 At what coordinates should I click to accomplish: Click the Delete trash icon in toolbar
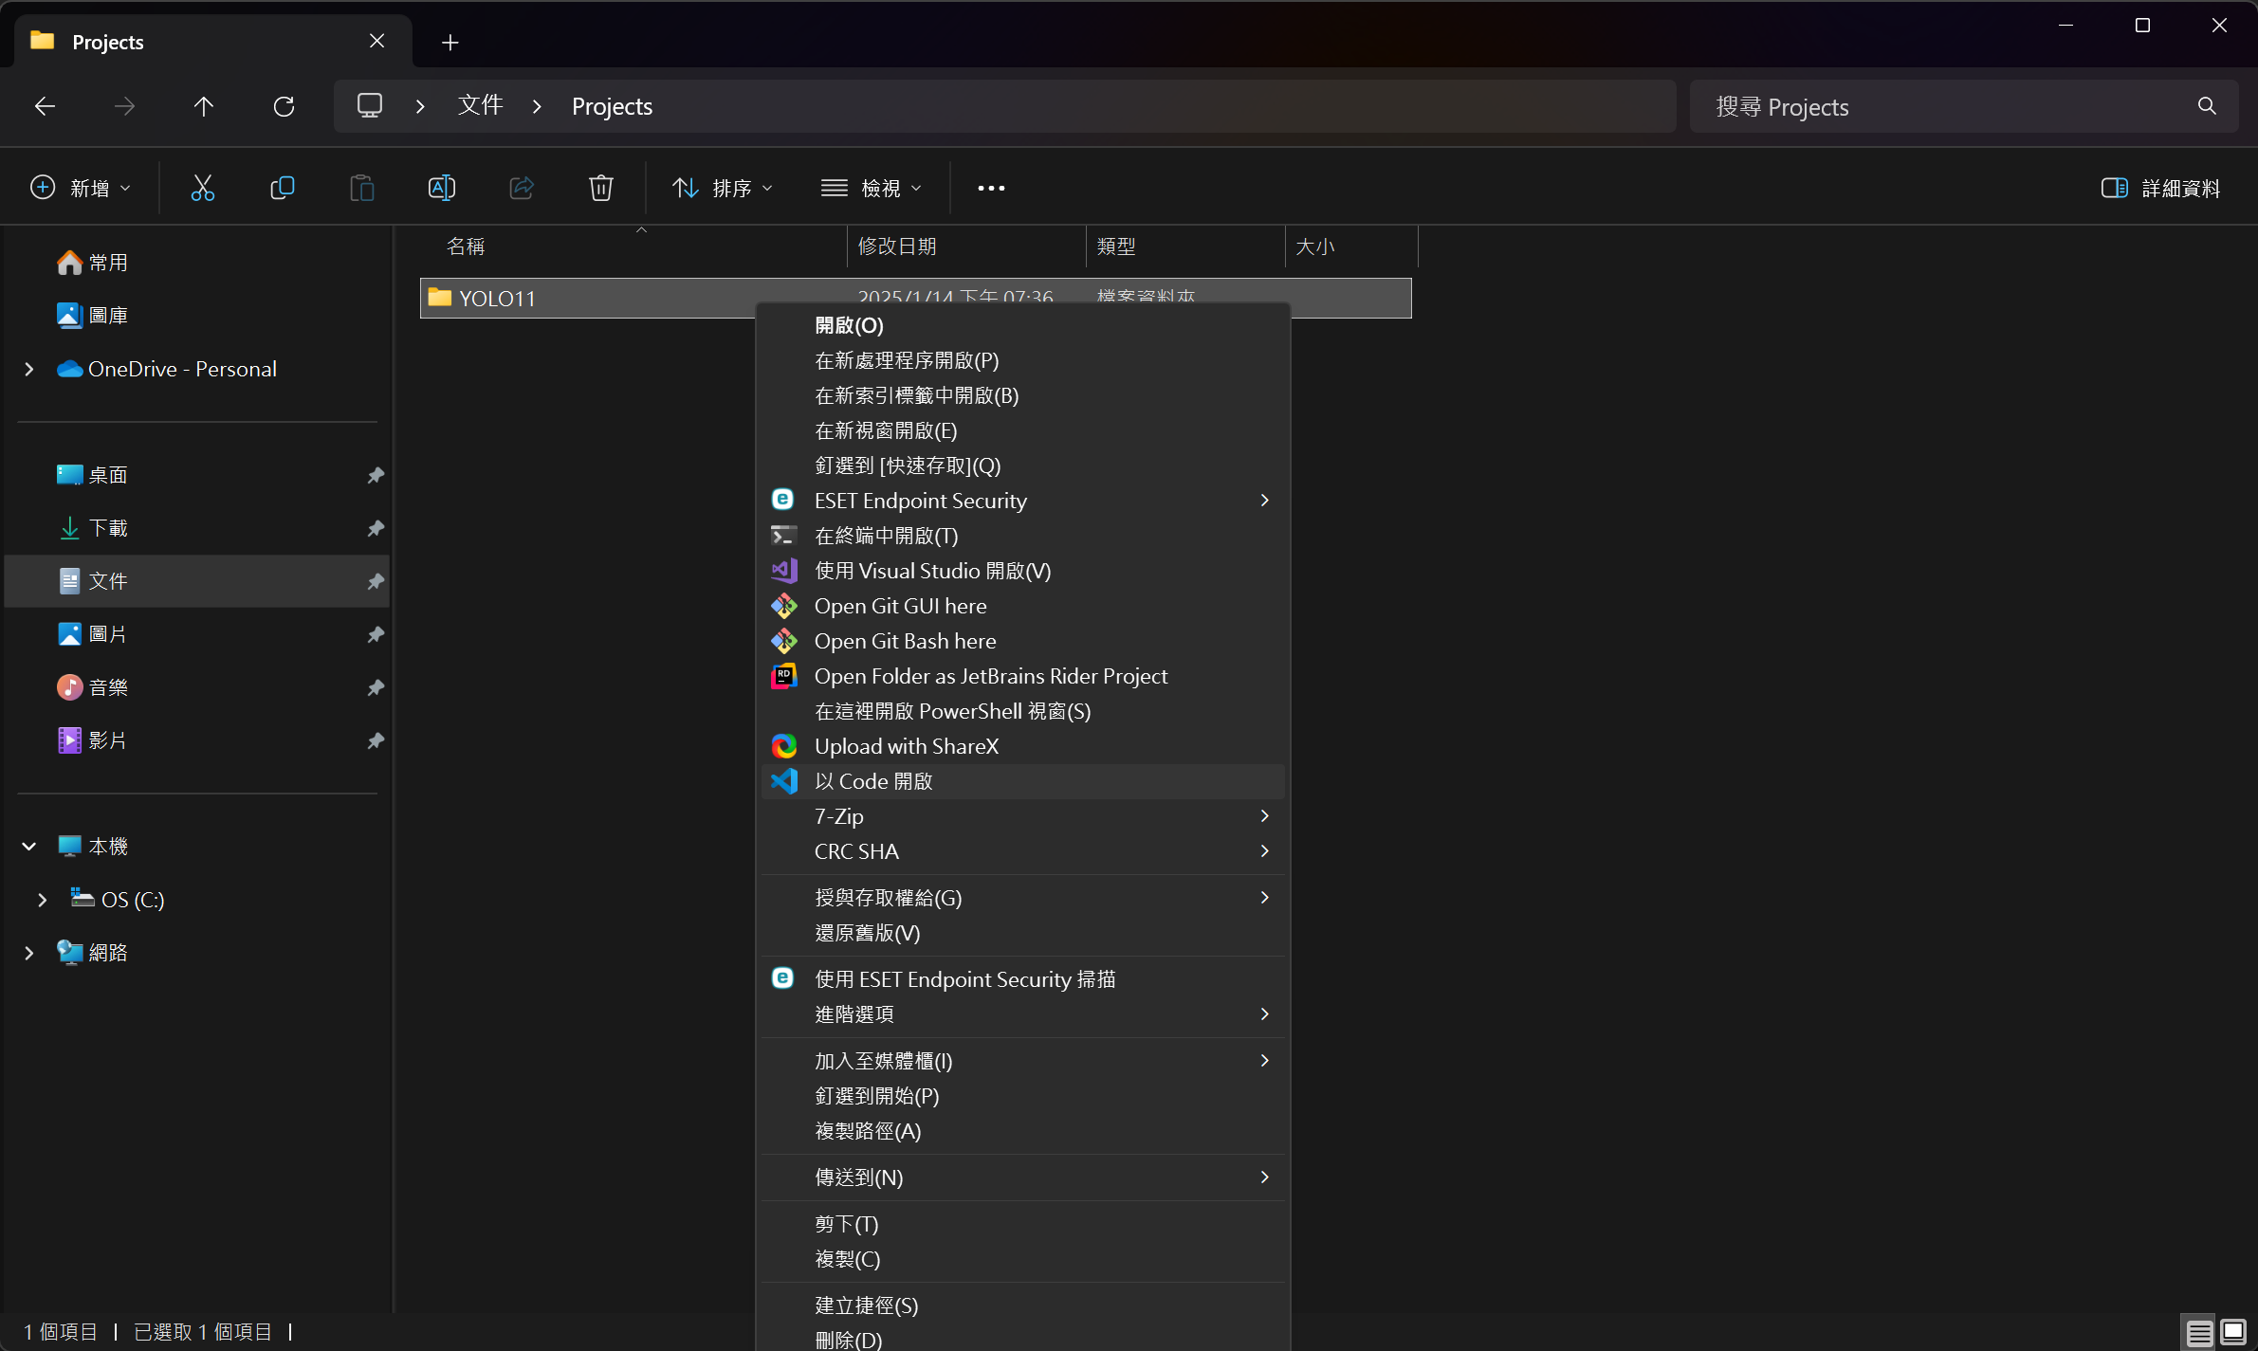pos(600,188)
